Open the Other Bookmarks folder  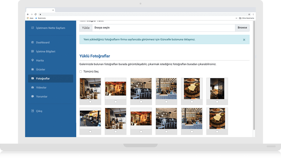[247, 18]
